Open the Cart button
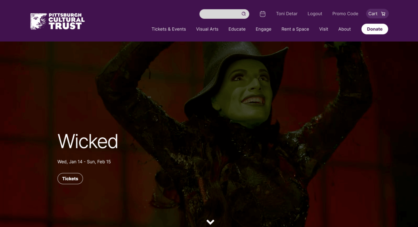The width and height of the screenshot is (418, 227). tap(377, 14)
